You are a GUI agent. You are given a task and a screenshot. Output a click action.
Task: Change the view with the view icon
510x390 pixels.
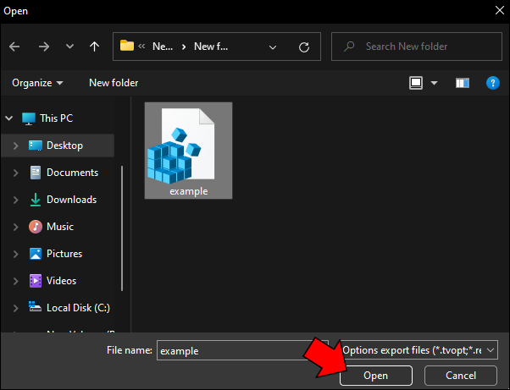point(416,83)
